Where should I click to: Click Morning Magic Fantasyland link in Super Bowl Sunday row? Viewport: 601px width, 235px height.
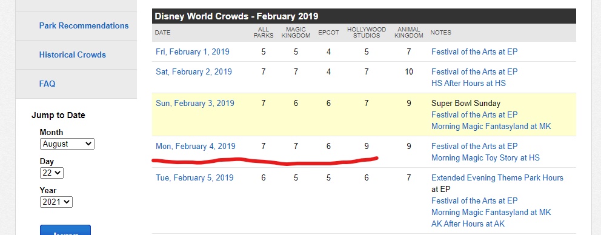491,126
